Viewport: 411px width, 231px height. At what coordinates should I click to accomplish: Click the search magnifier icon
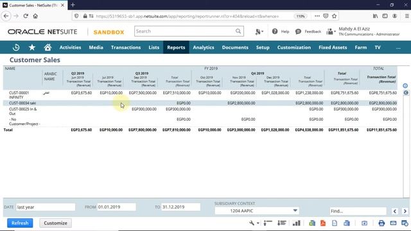pyautogui.click(x=238, y=31)
